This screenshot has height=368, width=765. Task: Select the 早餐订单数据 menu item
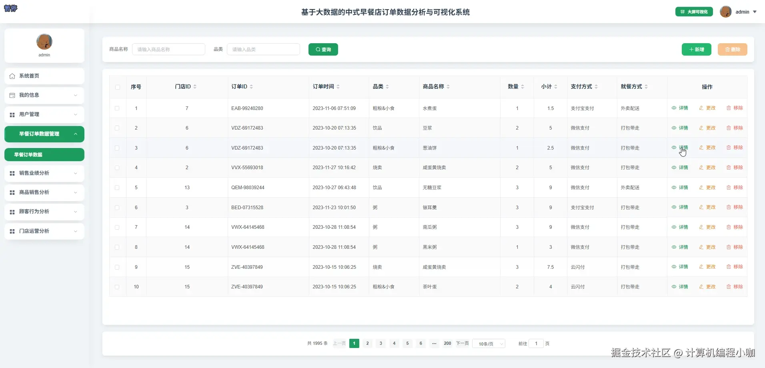(x=44, y=154)
